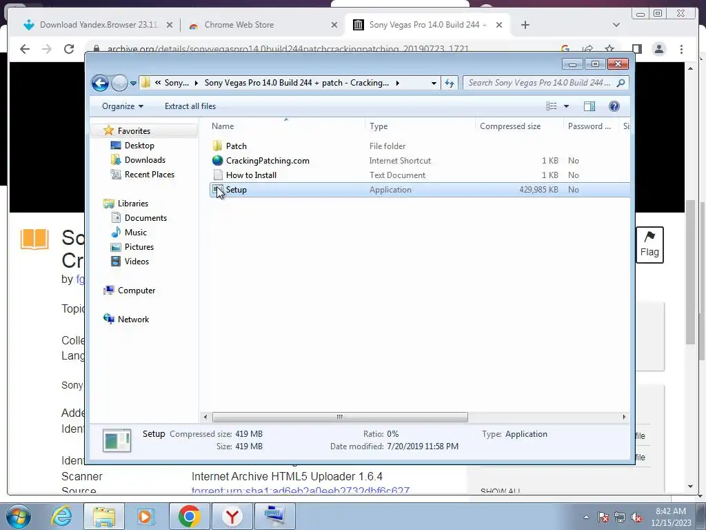The image size is (706, 530).
Task: Toggle the preview pane icon
Action: (x=589, y=106)
